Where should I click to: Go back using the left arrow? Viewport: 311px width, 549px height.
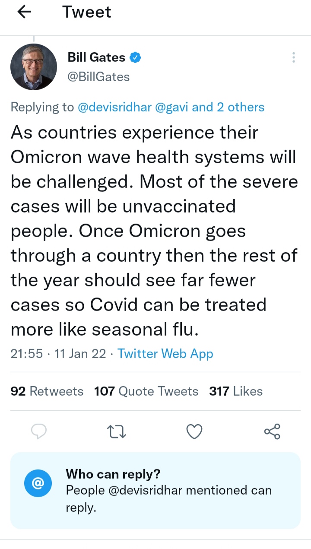(x=25, y=13)
